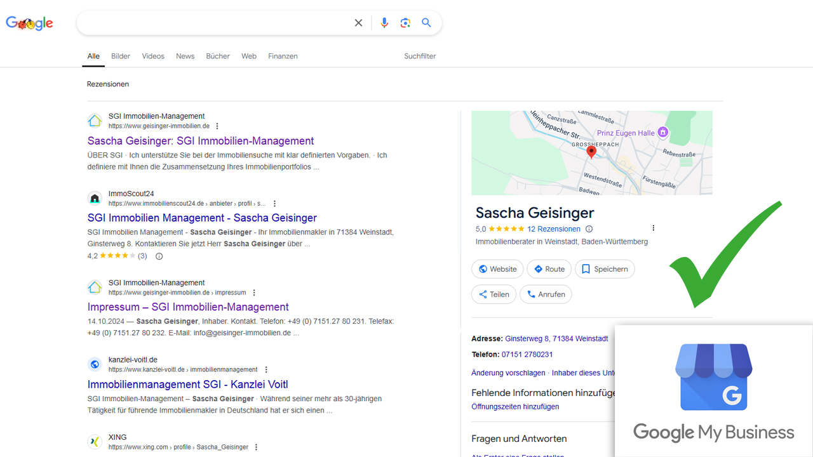This screenshot has height=457, width=813.
Task: Click info icon beside ImmoScout24 rating
Action: click(159, 256)
